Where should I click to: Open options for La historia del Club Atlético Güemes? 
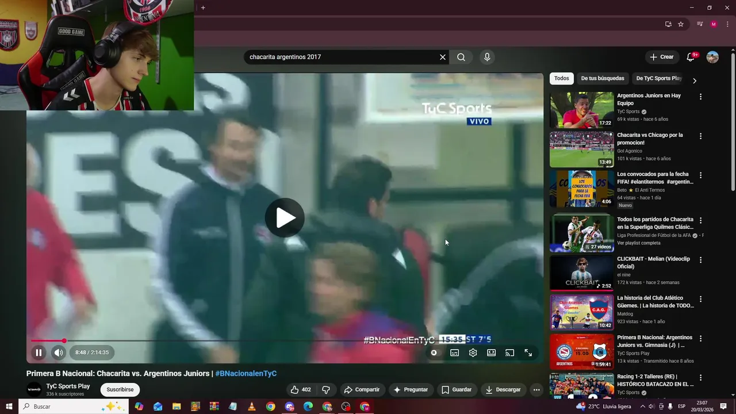[700, 299]
